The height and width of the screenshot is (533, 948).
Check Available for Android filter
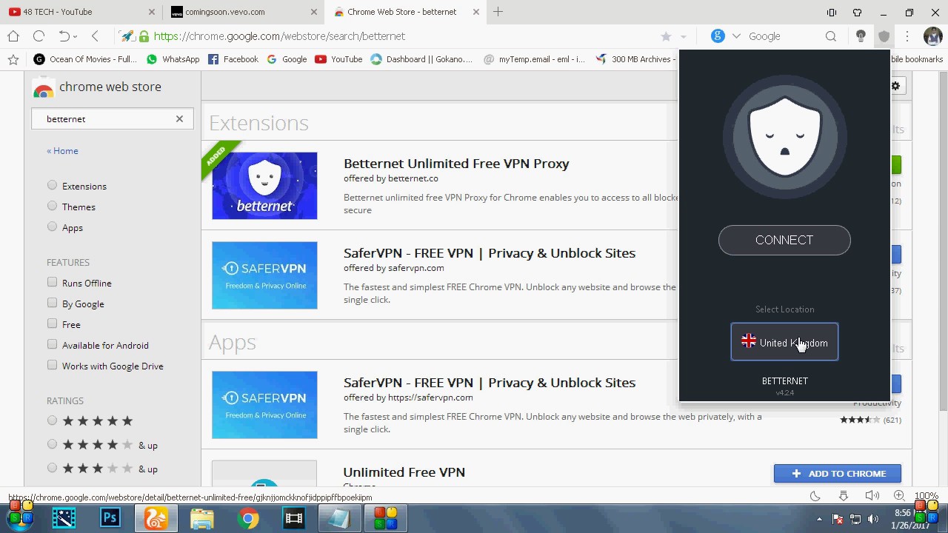(x=52, y=344)
